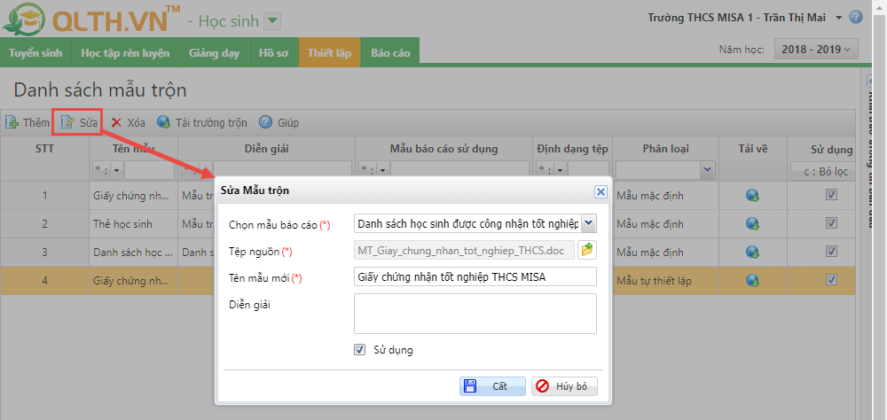Click the Sửa (edit) toolbar icon
The width and height of the screenshot is (887, 420).
click(67, 122)
